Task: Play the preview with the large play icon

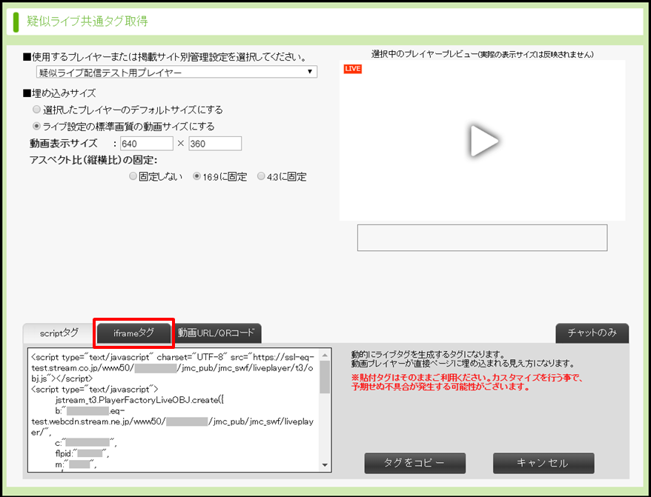Action: click(484, 141)
